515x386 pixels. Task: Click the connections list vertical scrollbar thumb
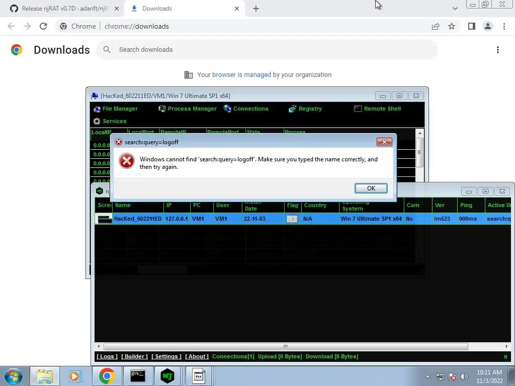419,152
